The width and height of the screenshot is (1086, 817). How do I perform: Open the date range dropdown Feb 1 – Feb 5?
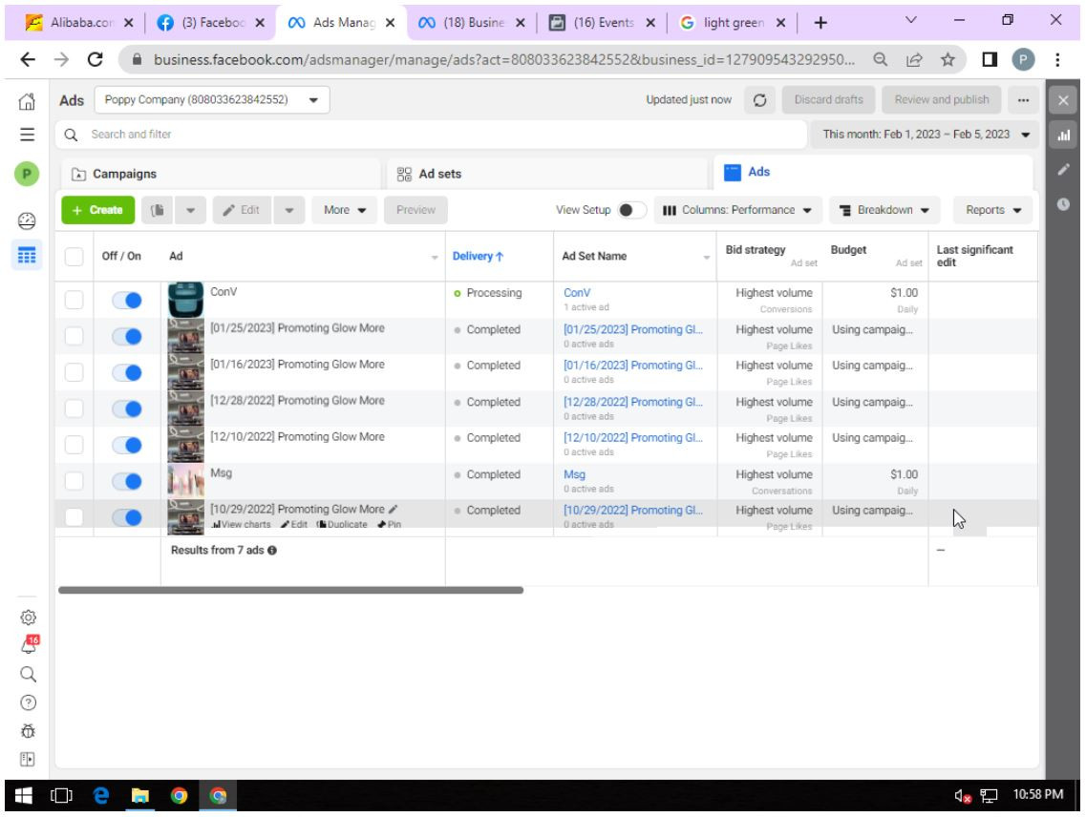pyautogui.click(x=926, y=135)
